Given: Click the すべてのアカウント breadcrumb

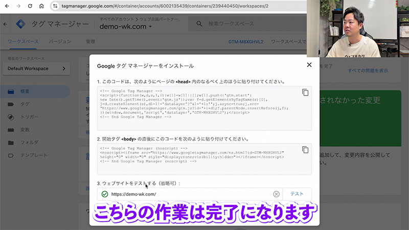Looking at the screenshot, I should [117, 19].
